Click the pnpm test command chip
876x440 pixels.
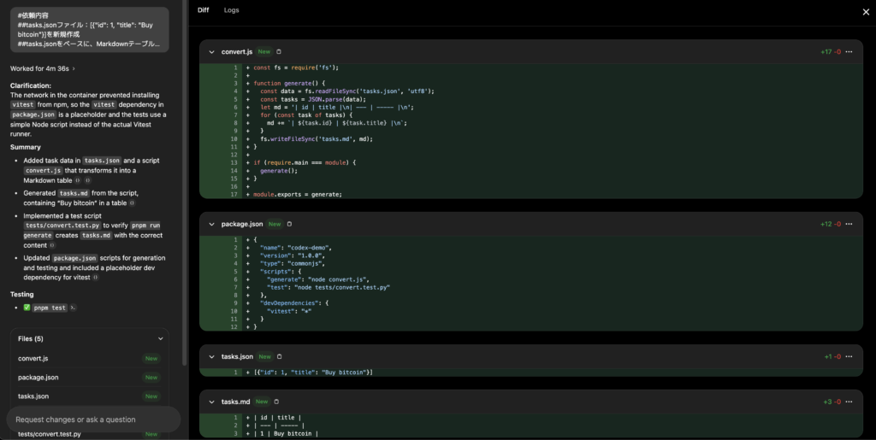tap(50, 308)
